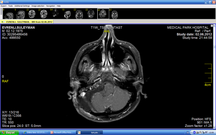Click the viewer application icon in the title bar
The width and height of the screenshot is (216, 135).
tap(2, 2)
